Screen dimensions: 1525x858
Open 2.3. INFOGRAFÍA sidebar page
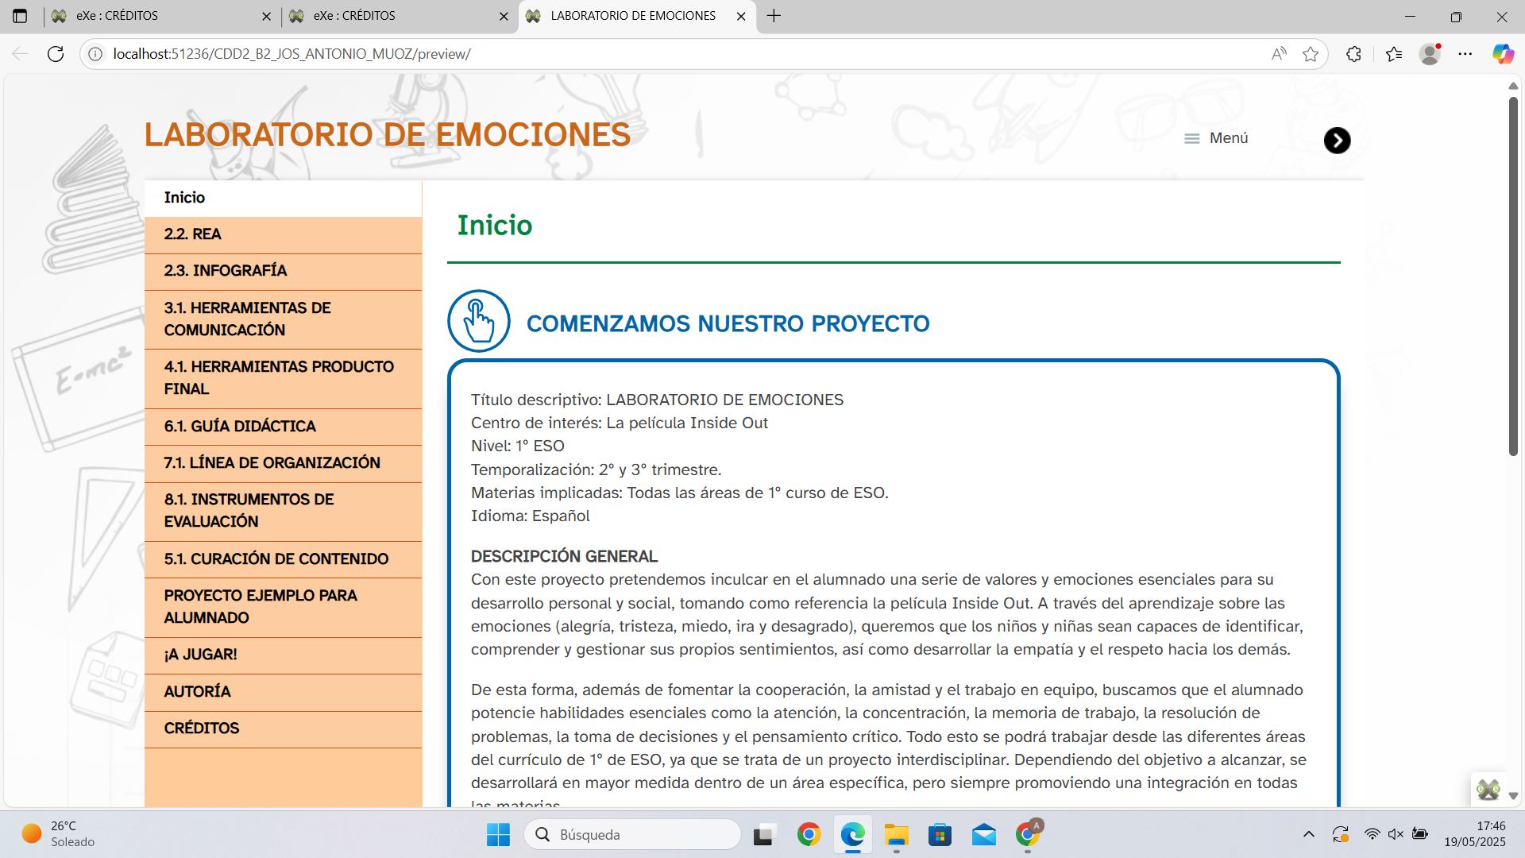point(283,272)
